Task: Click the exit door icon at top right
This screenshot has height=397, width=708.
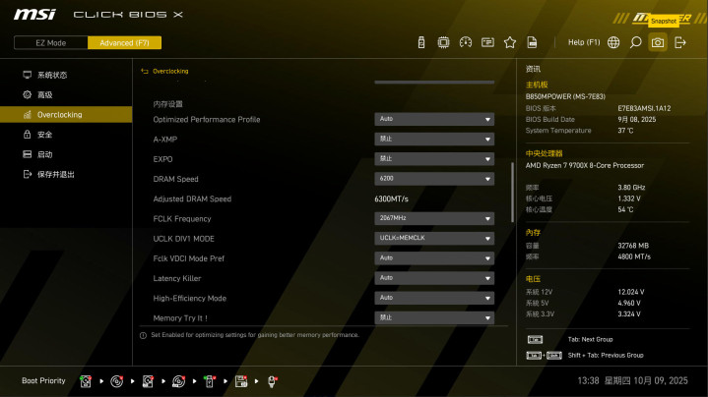Action: [680, 42]
